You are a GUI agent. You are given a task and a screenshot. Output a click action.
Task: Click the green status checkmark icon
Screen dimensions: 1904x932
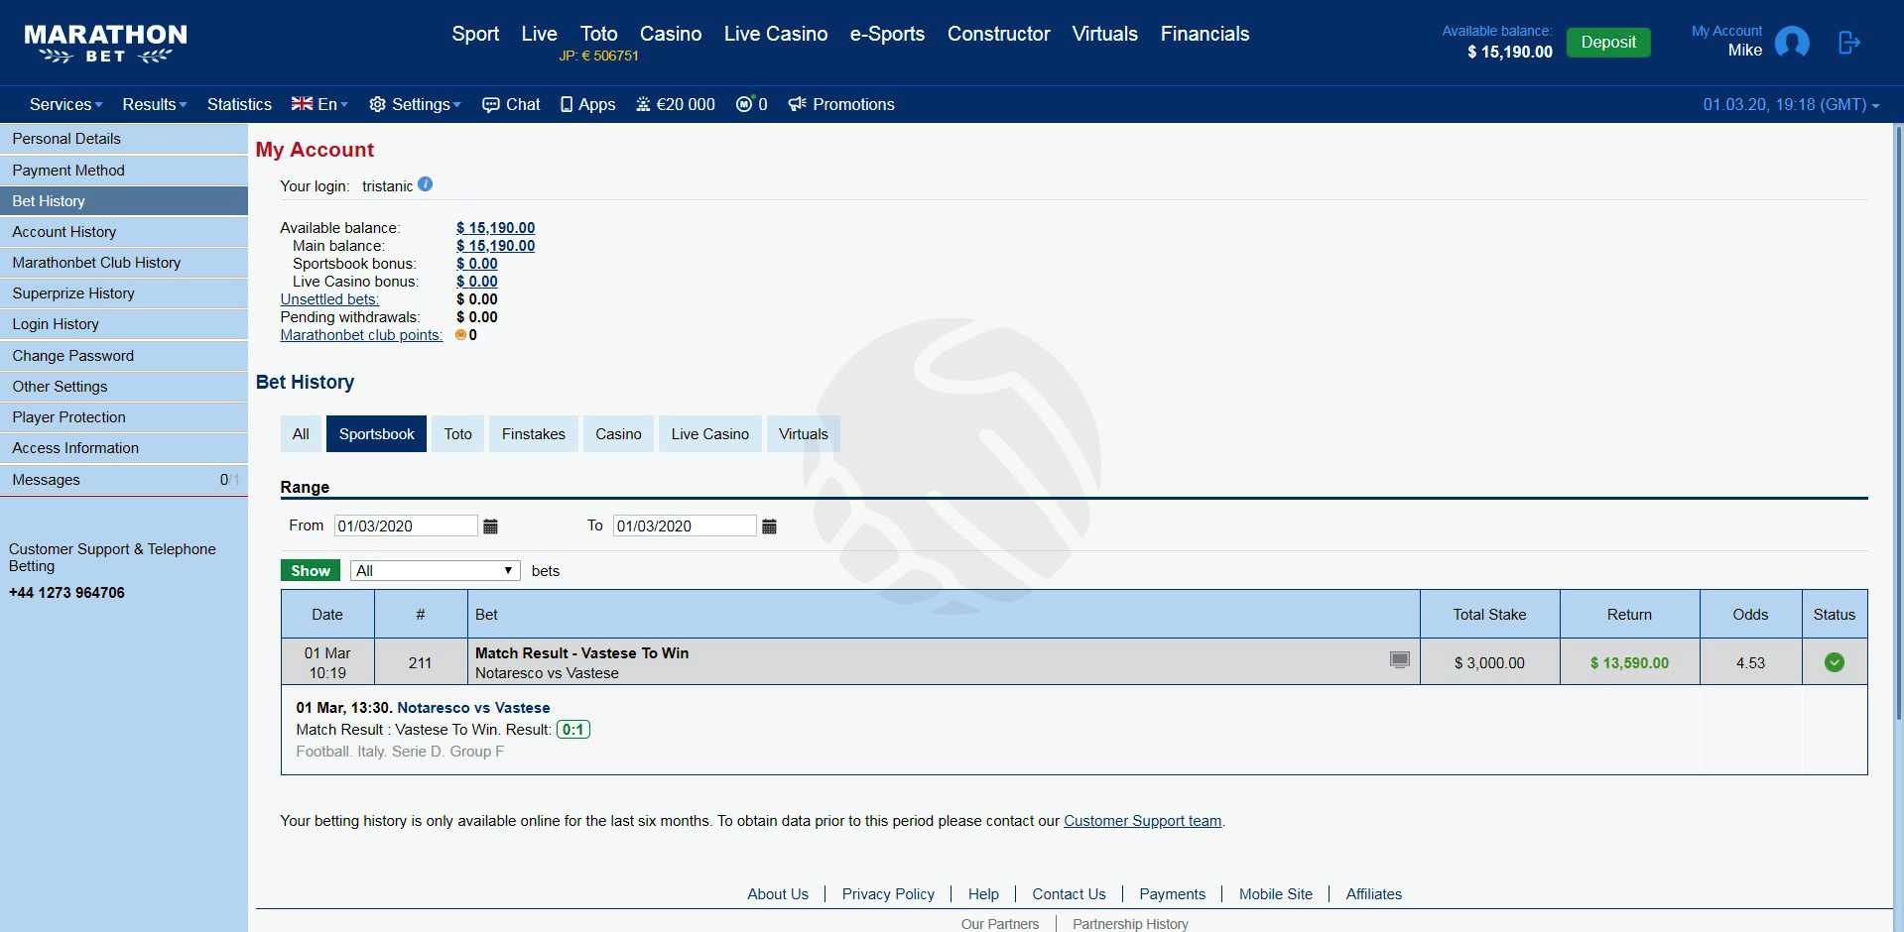coord(1835,662)
